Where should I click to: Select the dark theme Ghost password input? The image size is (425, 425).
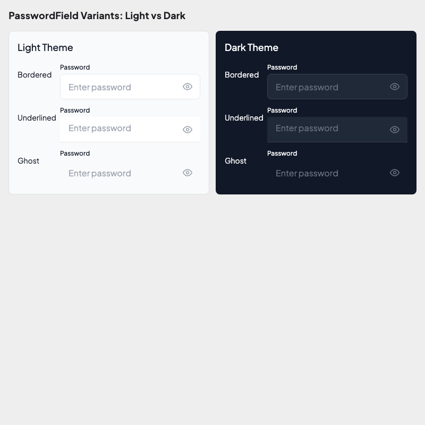click(327, 173)
